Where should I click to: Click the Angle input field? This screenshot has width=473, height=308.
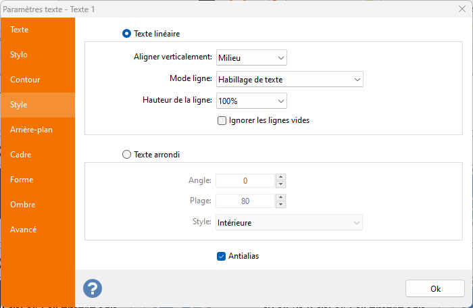(245, 180)
